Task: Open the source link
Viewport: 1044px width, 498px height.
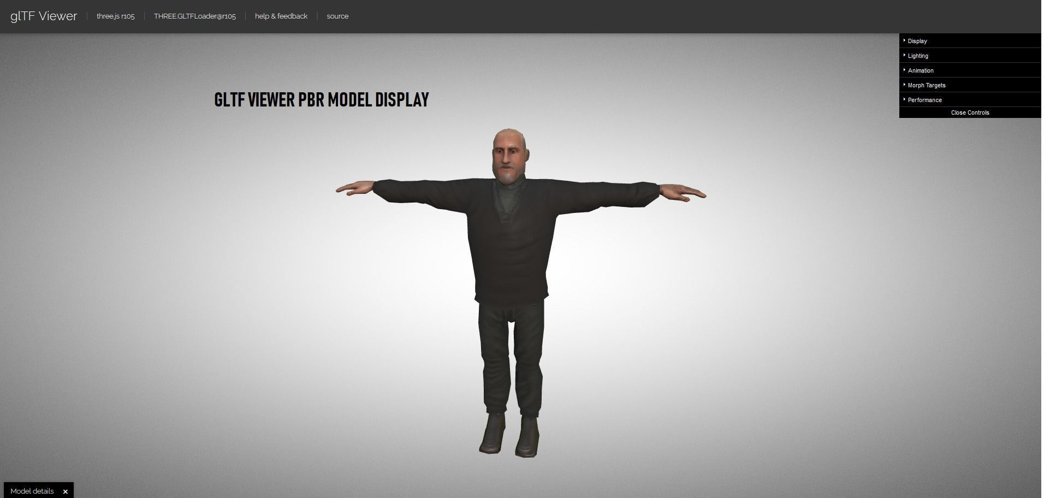Action: [x=337, y=16]
